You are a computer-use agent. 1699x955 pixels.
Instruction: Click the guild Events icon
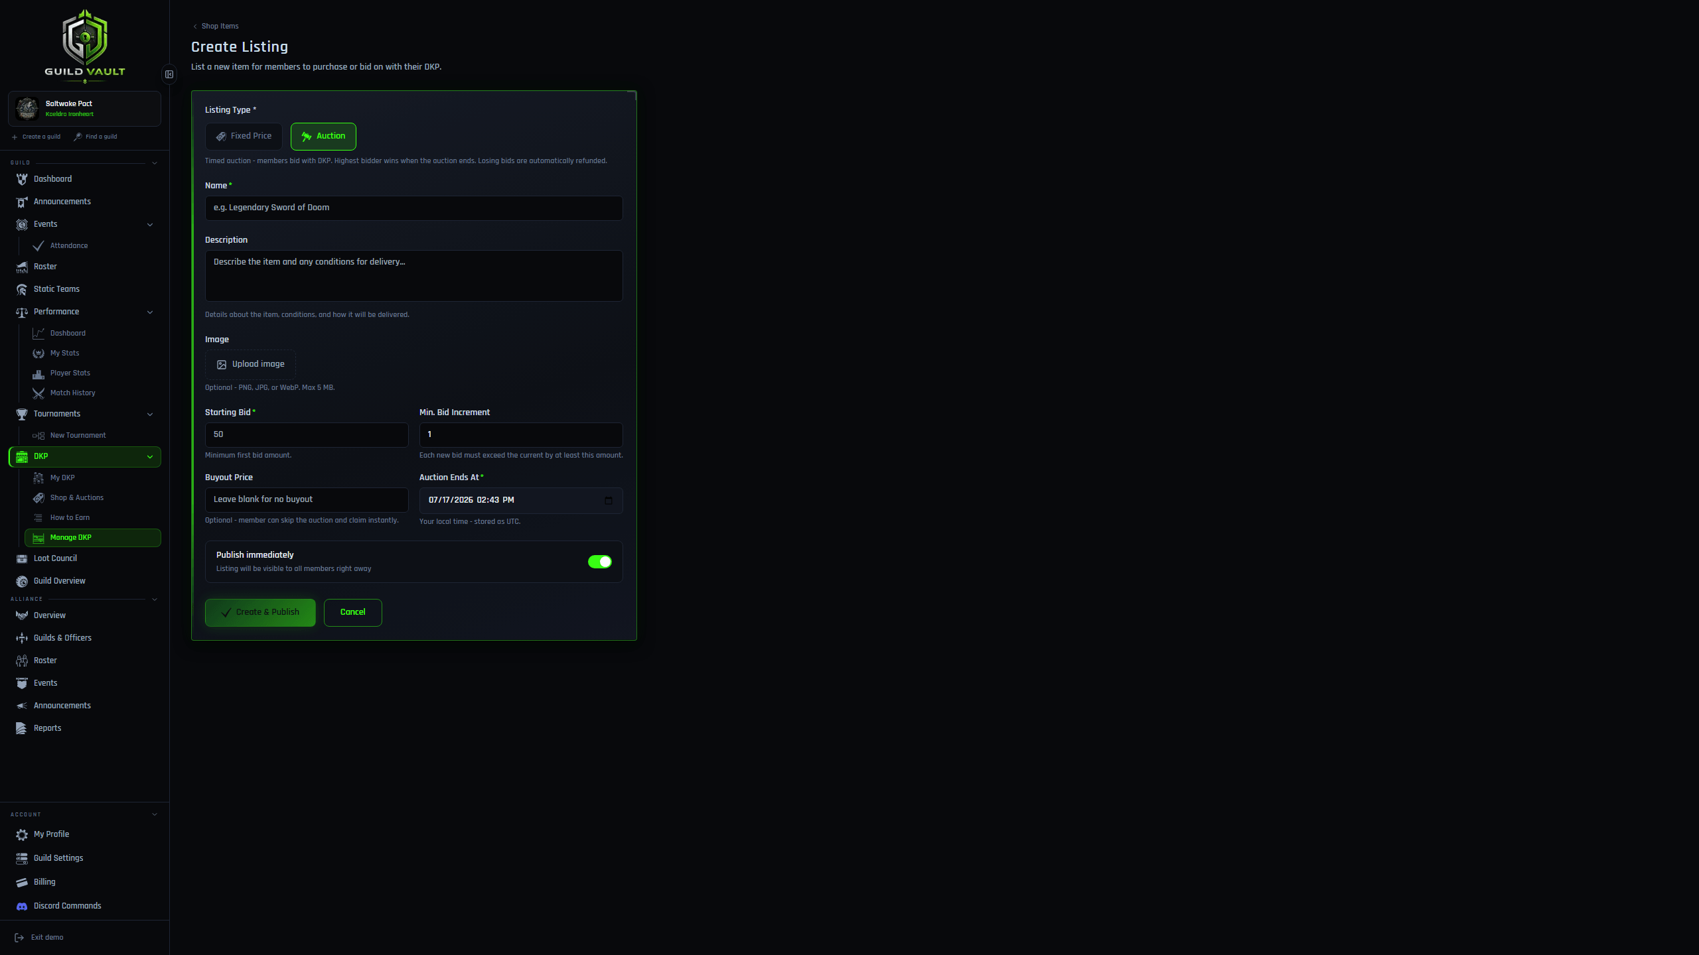tap(22, 224)
